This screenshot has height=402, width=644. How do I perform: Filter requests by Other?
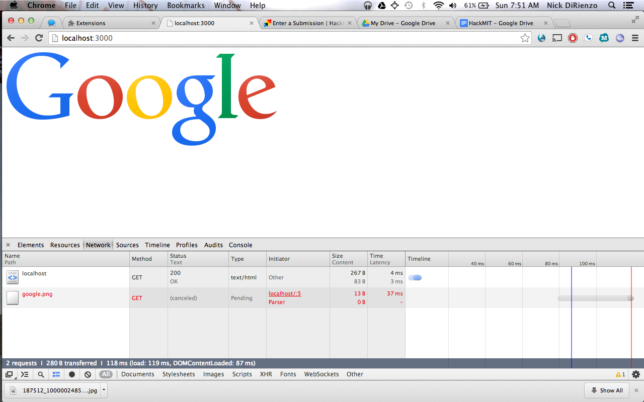[355, 374]
